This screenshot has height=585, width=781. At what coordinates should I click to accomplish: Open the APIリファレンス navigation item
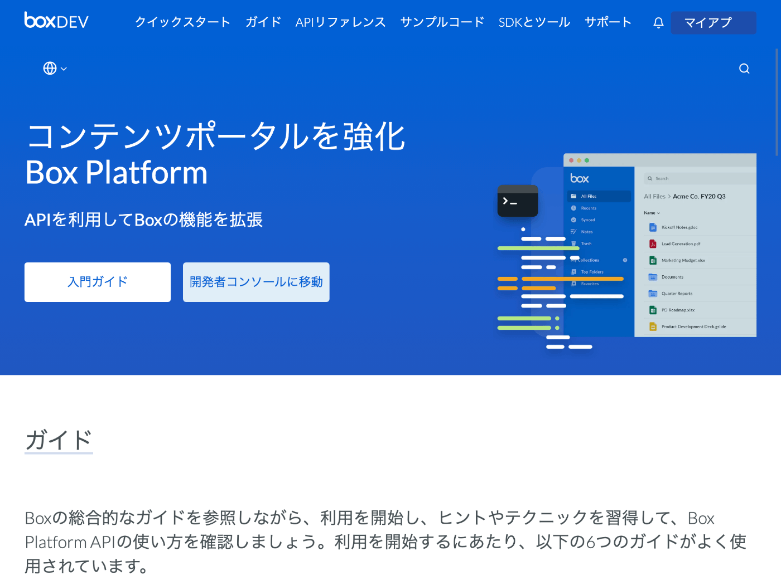(x=340, y=22)
